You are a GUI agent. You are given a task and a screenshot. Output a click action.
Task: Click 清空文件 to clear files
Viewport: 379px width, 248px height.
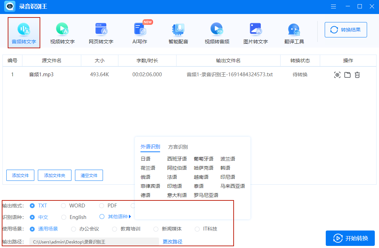(89, 175)
